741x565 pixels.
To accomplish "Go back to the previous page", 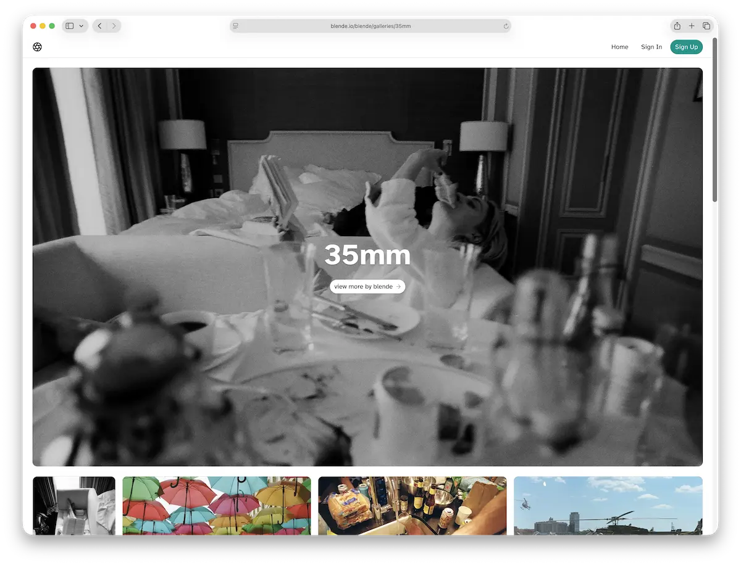I will click(99, 26).
